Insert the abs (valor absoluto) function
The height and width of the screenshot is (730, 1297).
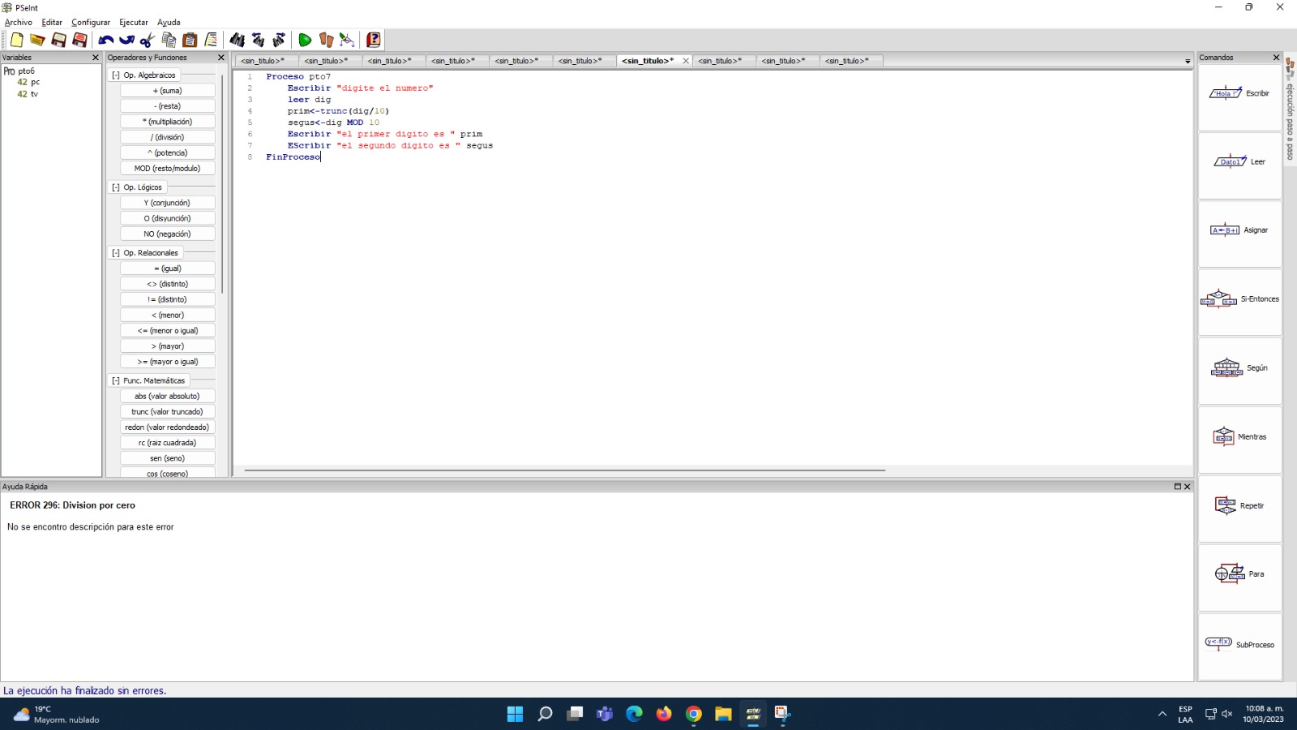(x=168, y=396)
